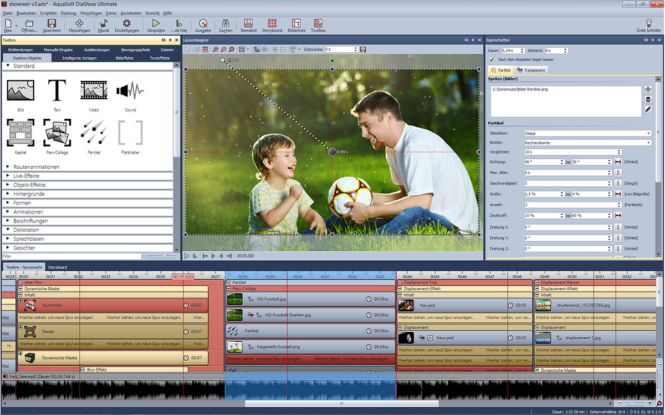The image size is (665, 415).
Task: Choose the Video object in Toolbox
Action: pyautogui.click(x=94, y=90)
